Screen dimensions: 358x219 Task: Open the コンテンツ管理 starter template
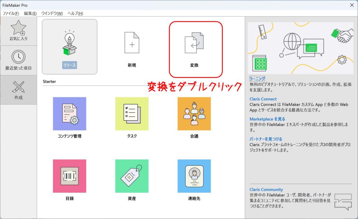[69, 114]
